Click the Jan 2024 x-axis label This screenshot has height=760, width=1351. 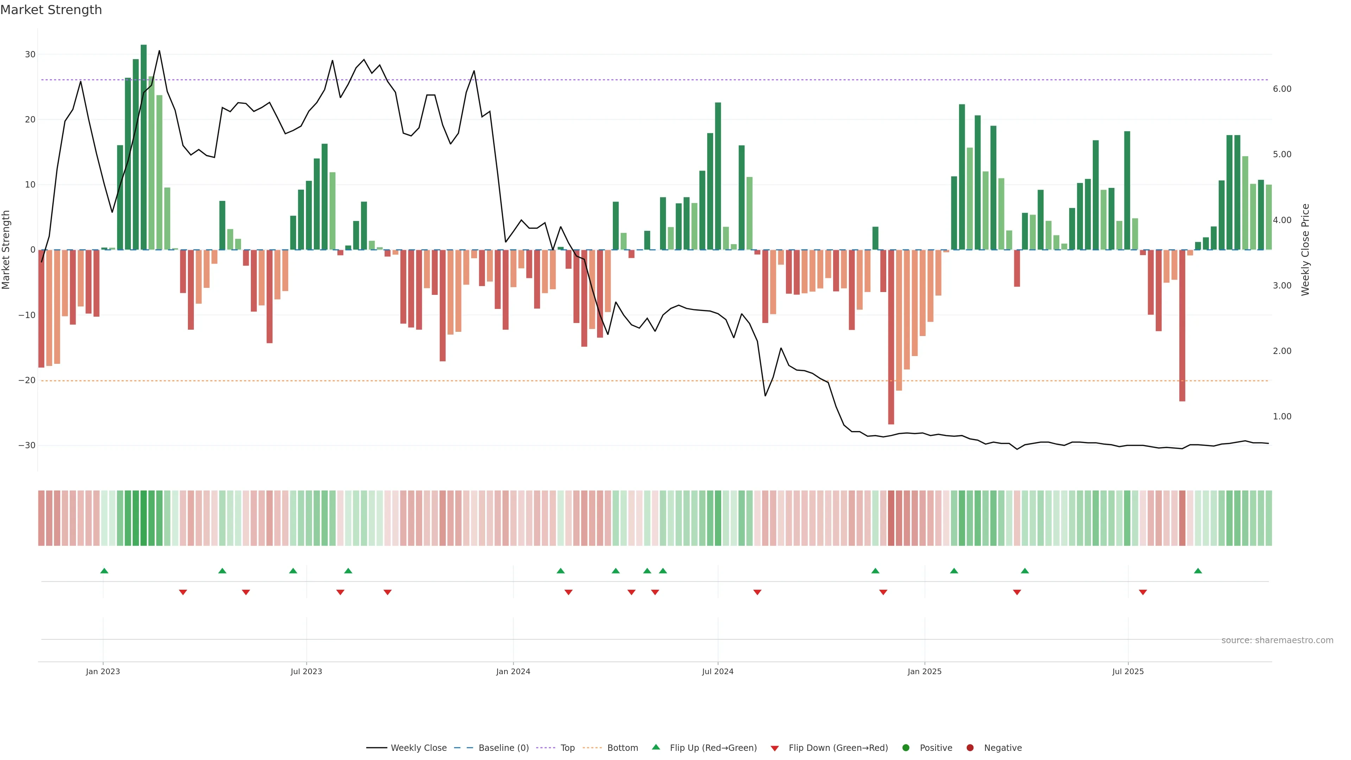coord(513,671)
